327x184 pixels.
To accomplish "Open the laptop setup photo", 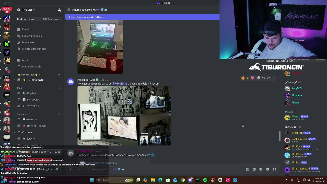I will click(x=100, y=47).
